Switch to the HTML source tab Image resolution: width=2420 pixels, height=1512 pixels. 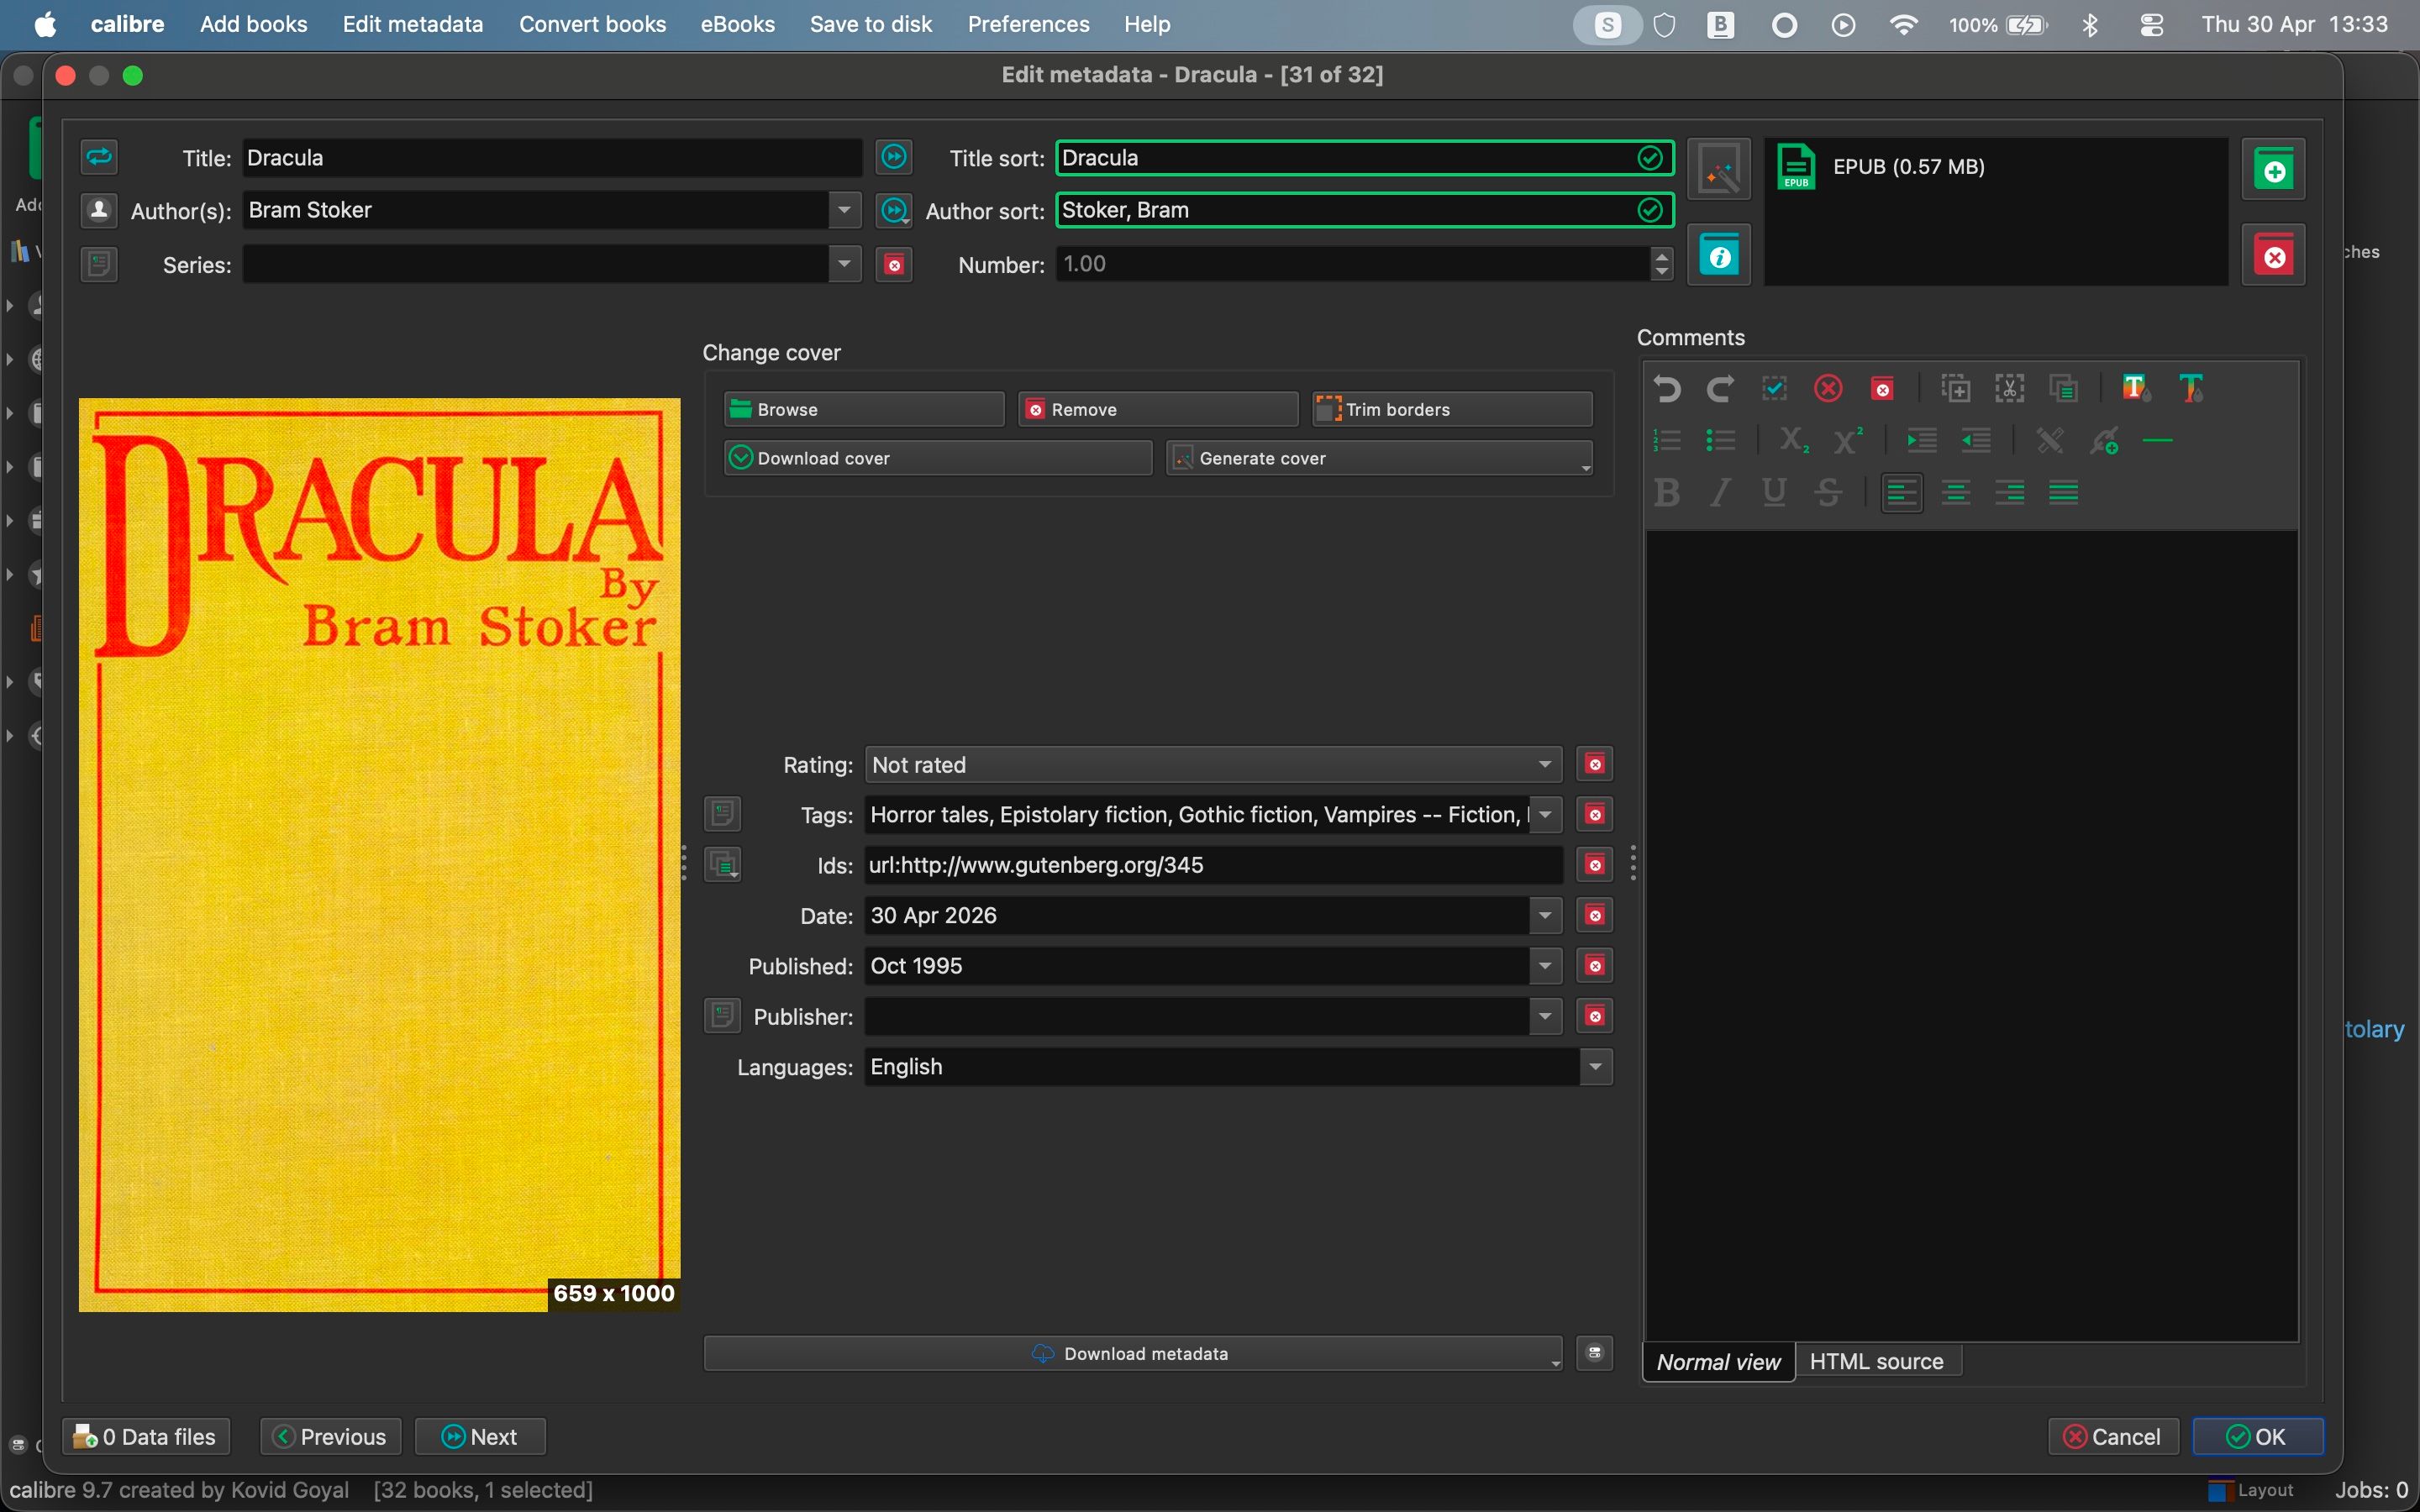[x=1877, y=1361]
